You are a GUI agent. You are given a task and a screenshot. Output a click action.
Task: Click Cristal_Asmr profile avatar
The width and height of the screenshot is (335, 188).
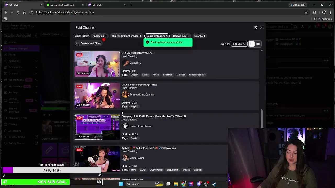click(125, 158)
